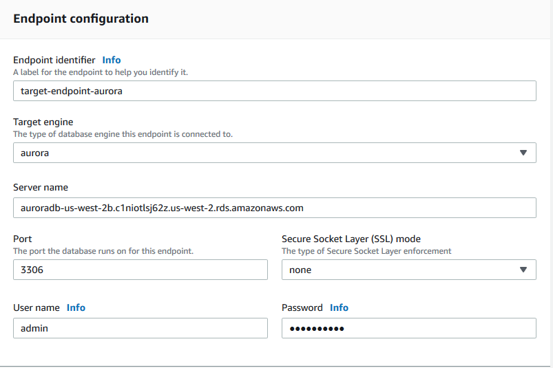Screen dimensions: 553x368
Task: Click the Password label text
Action: pyautogui.click(x=302, y=307)
